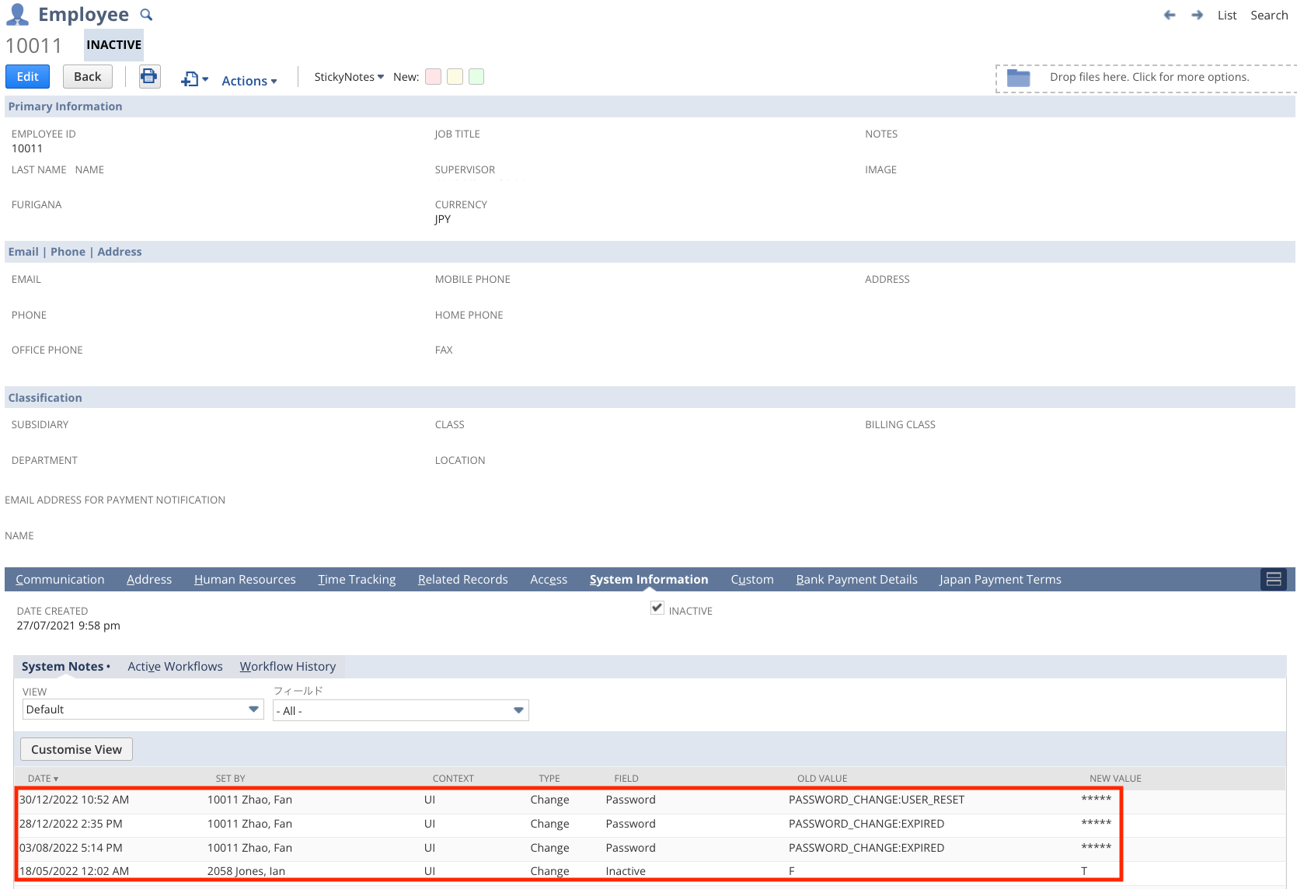The width and height of the screenshot is (1297, 889).
Task: Click the Customise View button
Action: click(76, 749)
